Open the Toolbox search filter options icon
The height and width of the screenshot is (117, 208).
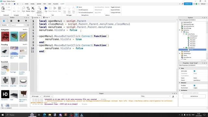click(x=28, y=25)
